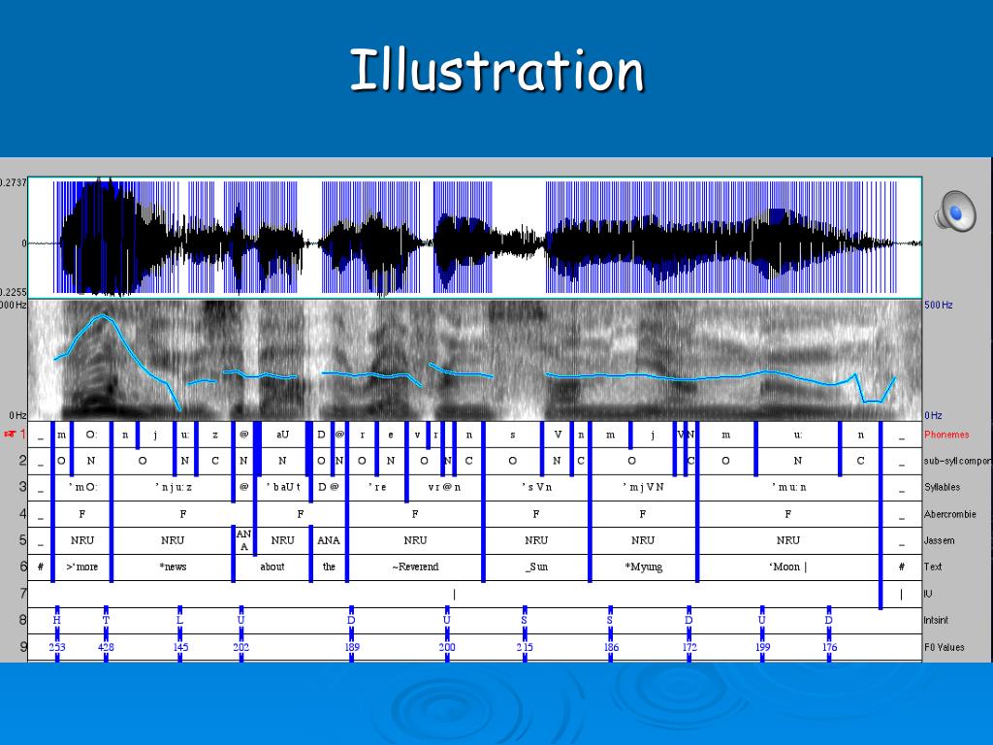Click the red tier number 1
Image resolution: width=993 pixels, height=745 pixels.
[22, 435]
